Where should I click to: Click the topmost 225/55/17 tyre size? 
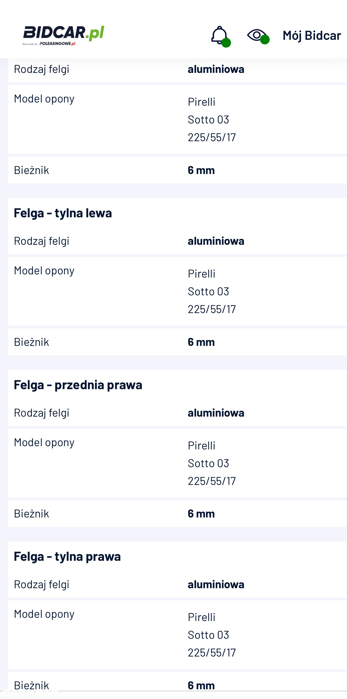pyautogui.click(x=212, y=137)
